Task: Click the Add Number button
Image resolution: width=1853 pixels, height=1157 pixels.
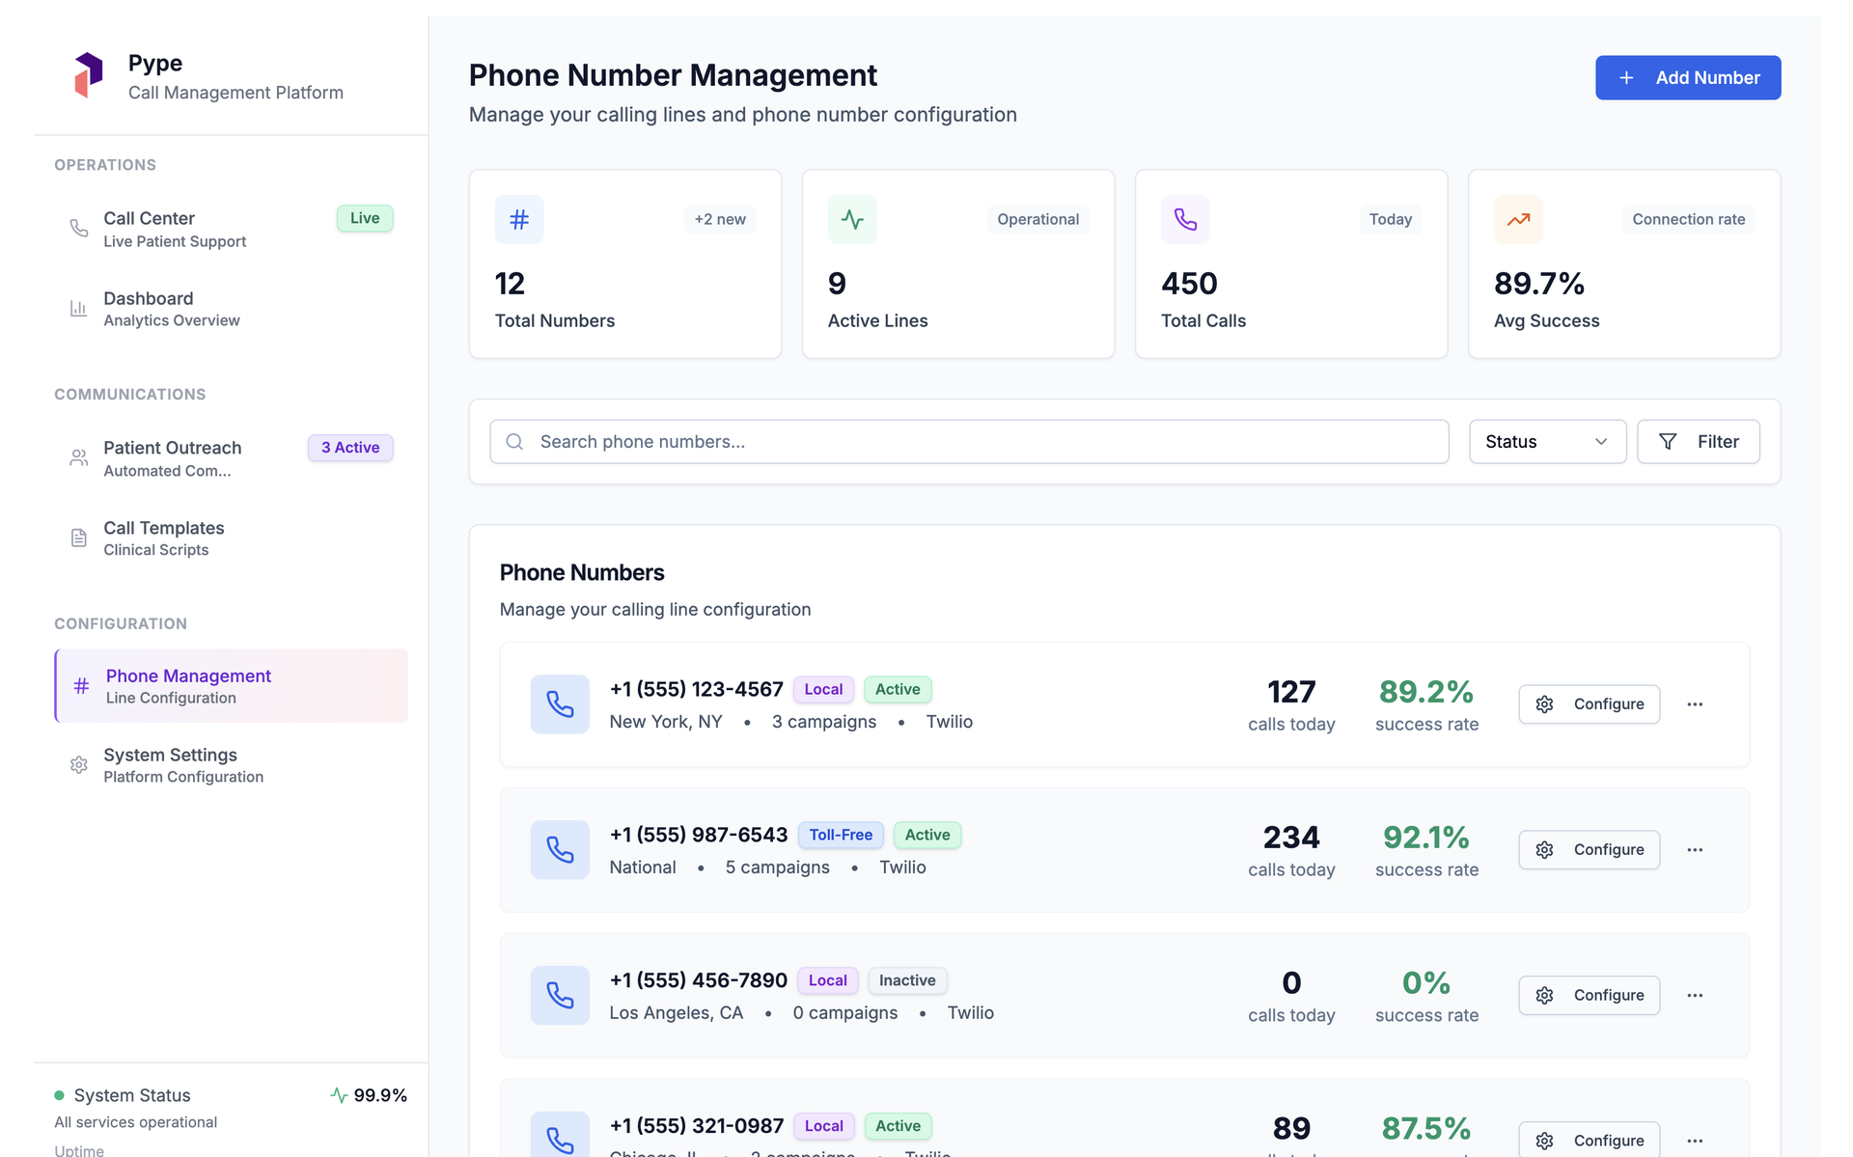Action: [x=1688, y=78]
